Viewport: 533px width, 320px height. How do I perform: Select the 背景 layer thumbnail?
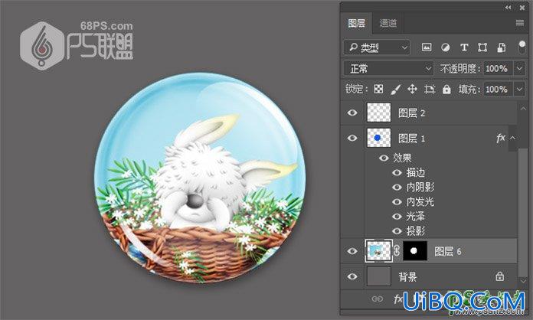click(378, 276)
